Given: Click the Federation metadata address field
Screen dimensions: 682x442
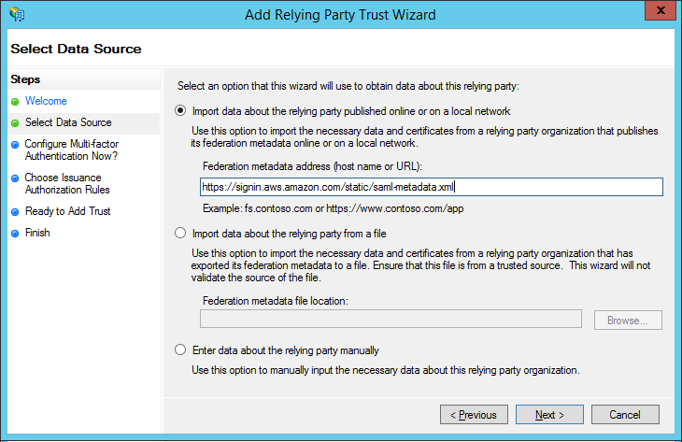Looking at the screenshot, I should (x=431, y=187).
